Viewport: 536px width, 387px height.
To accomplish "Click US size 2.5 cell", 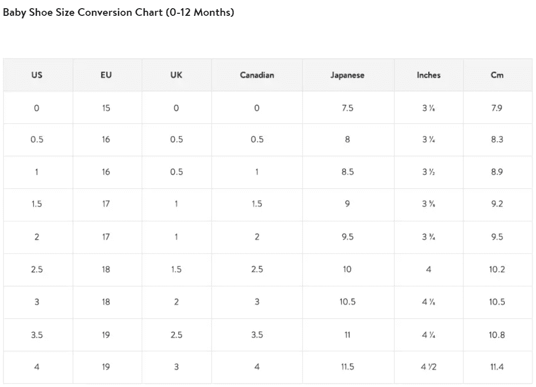I will 37,269.
